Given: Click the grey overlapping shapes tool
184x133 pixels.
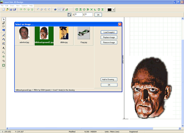Looking at the screenshot, I should tap(3, 61).
